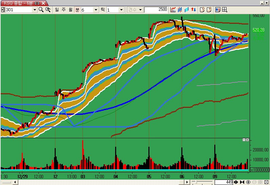Screen dimensions: 270x185
Task: Click the red and blue up-down arrows icon
Action: 193,9
